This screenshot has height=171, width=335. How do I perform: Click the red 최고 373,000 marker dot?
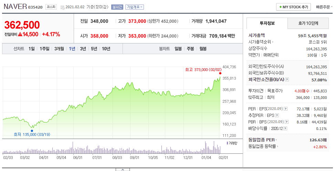[220, 73]
